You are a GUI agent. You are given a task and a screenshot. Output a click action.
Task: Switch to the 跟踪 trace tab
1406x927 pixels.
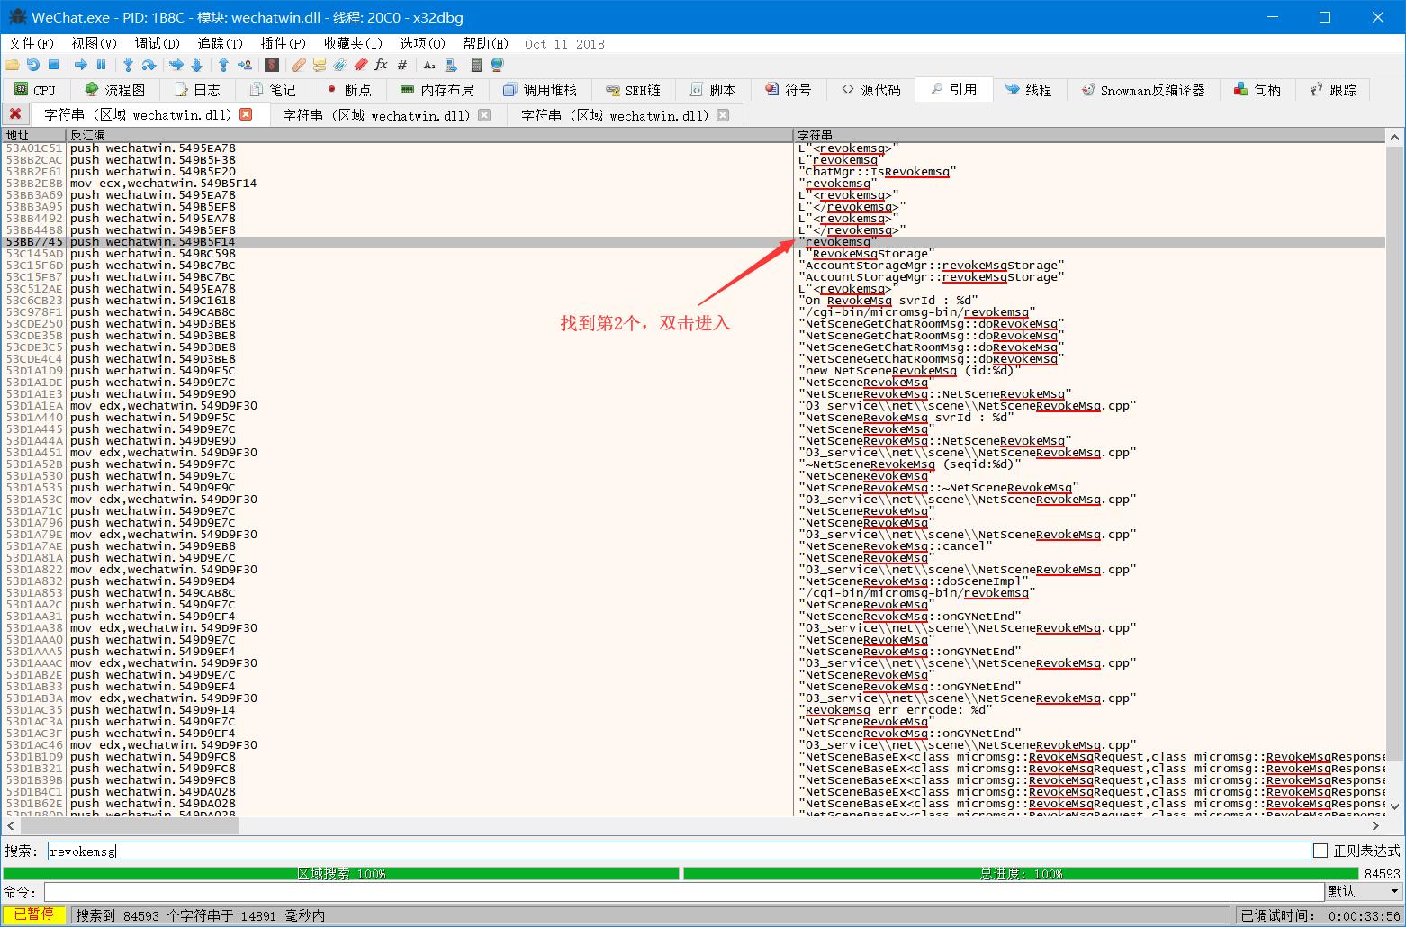1334,90
